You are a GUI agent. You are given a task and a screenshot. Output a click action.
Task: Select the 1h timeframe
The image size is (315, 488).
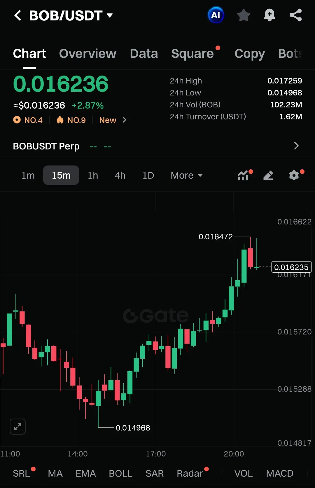[93, 175]
